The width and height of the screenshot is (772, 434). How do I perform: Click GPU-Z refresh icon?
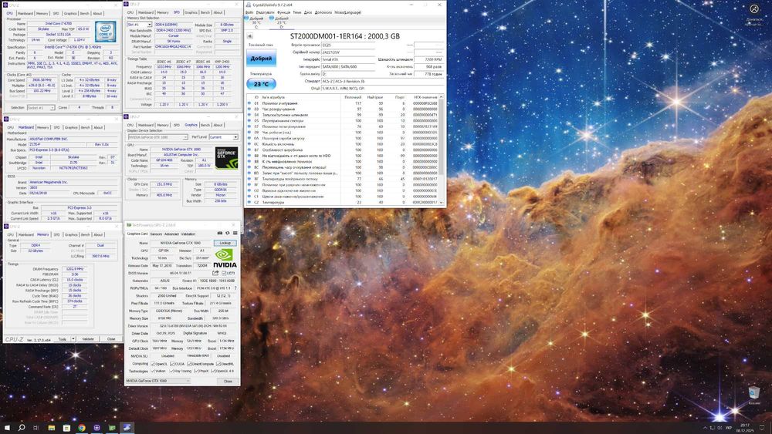228,233
